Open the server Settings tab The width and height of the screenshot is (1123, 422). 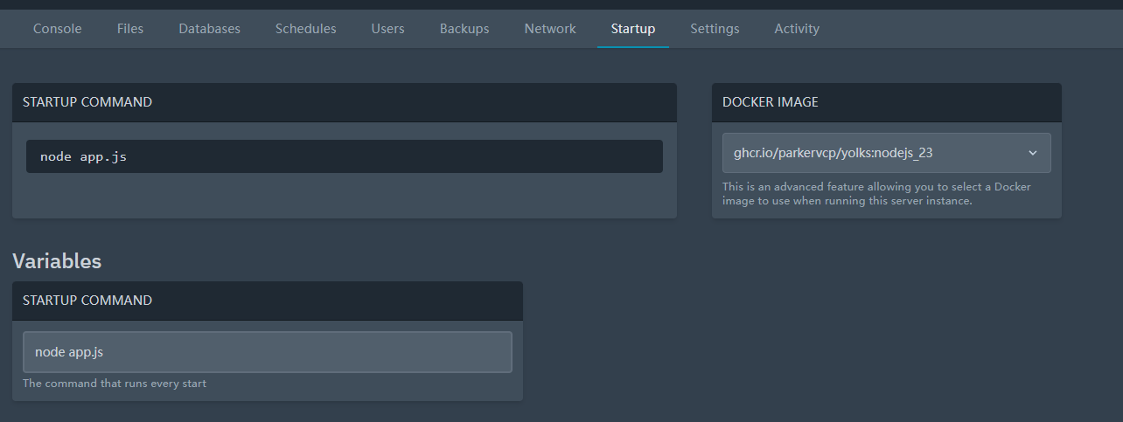point(715,29)
